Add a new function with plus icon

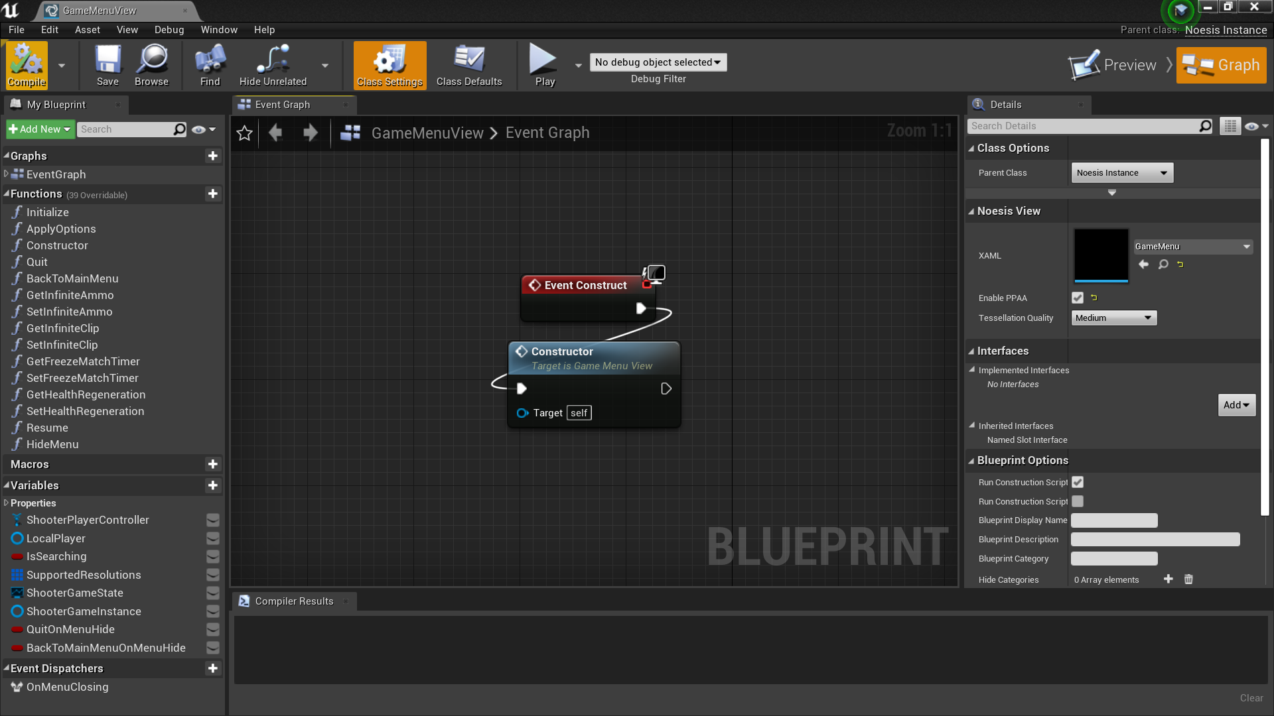click(213, 194)
